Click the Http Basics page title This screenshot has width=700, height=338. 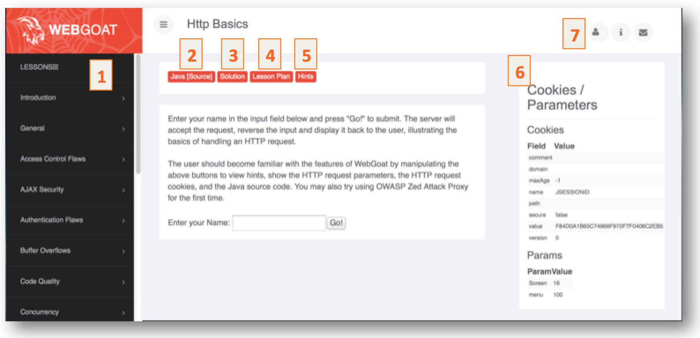217,24
